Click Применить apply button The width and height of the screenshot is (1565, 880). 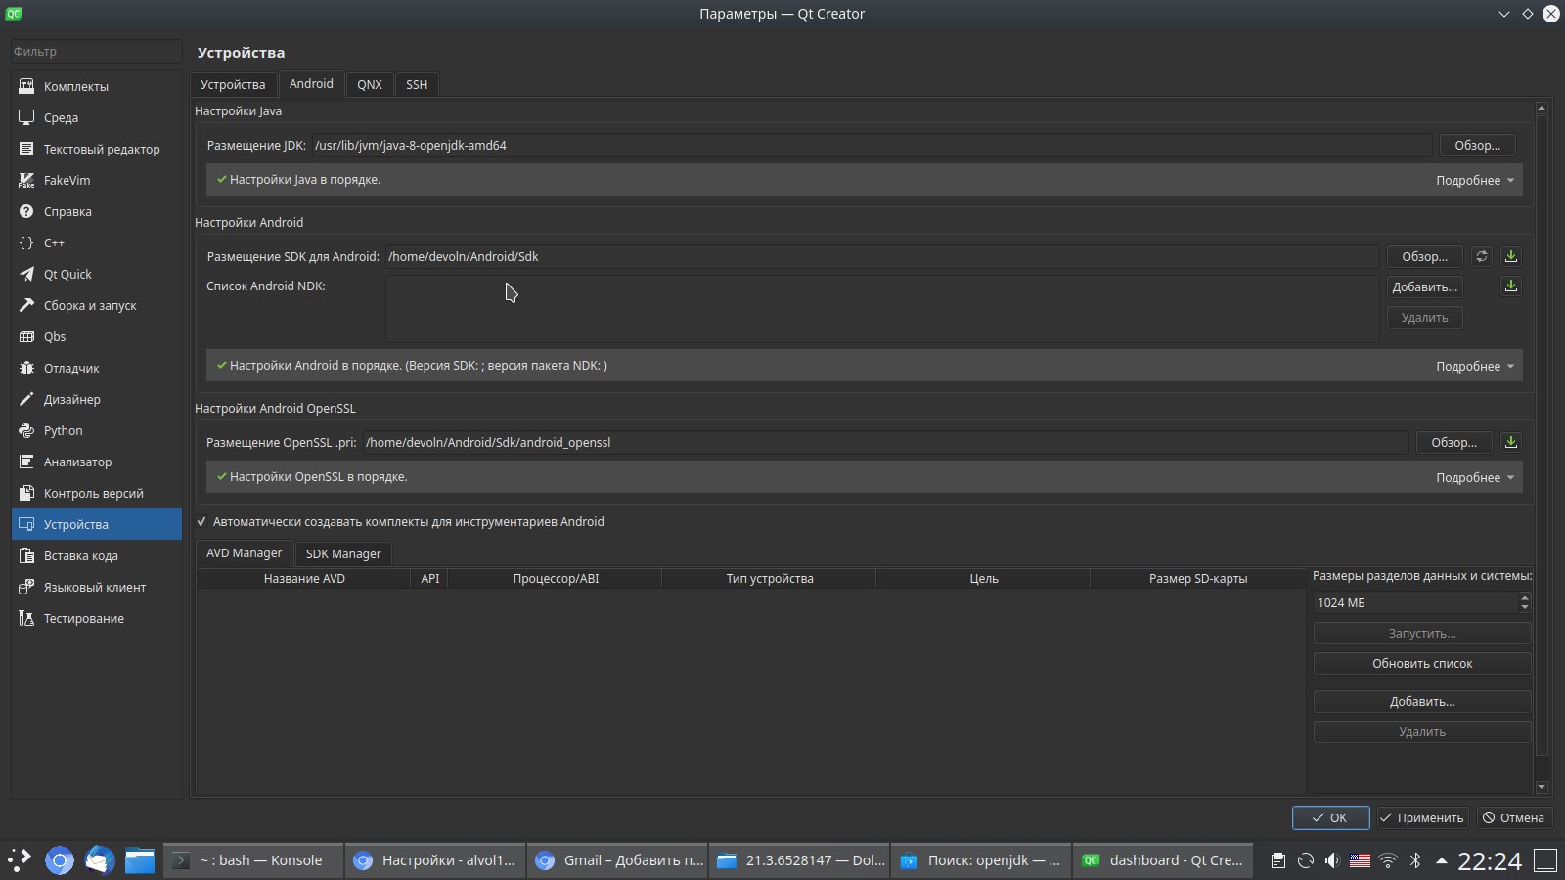tap(1421, 817)
